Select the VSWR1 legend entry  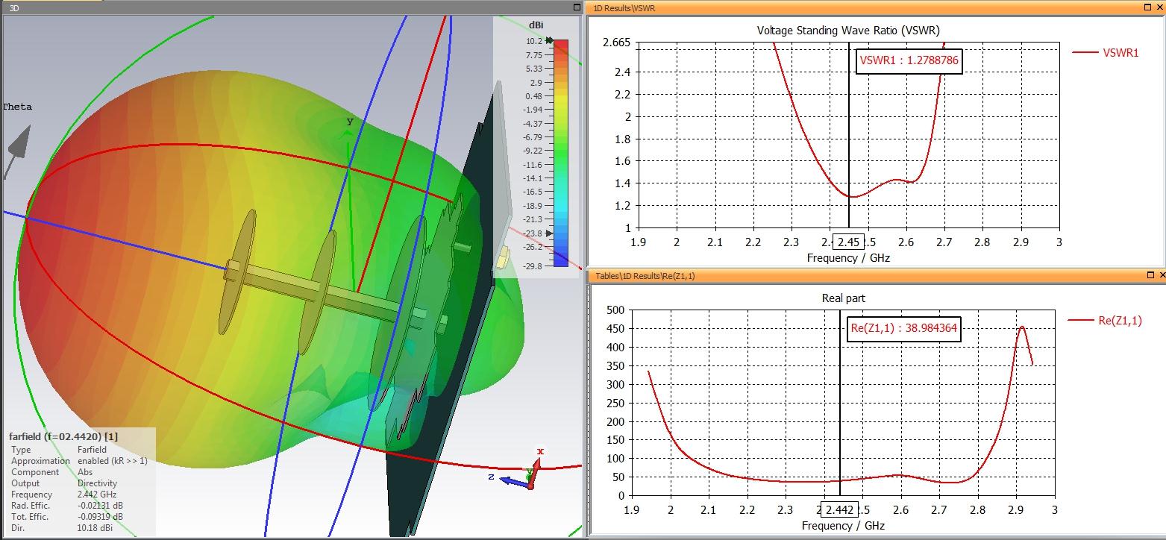pos(1105,52)
